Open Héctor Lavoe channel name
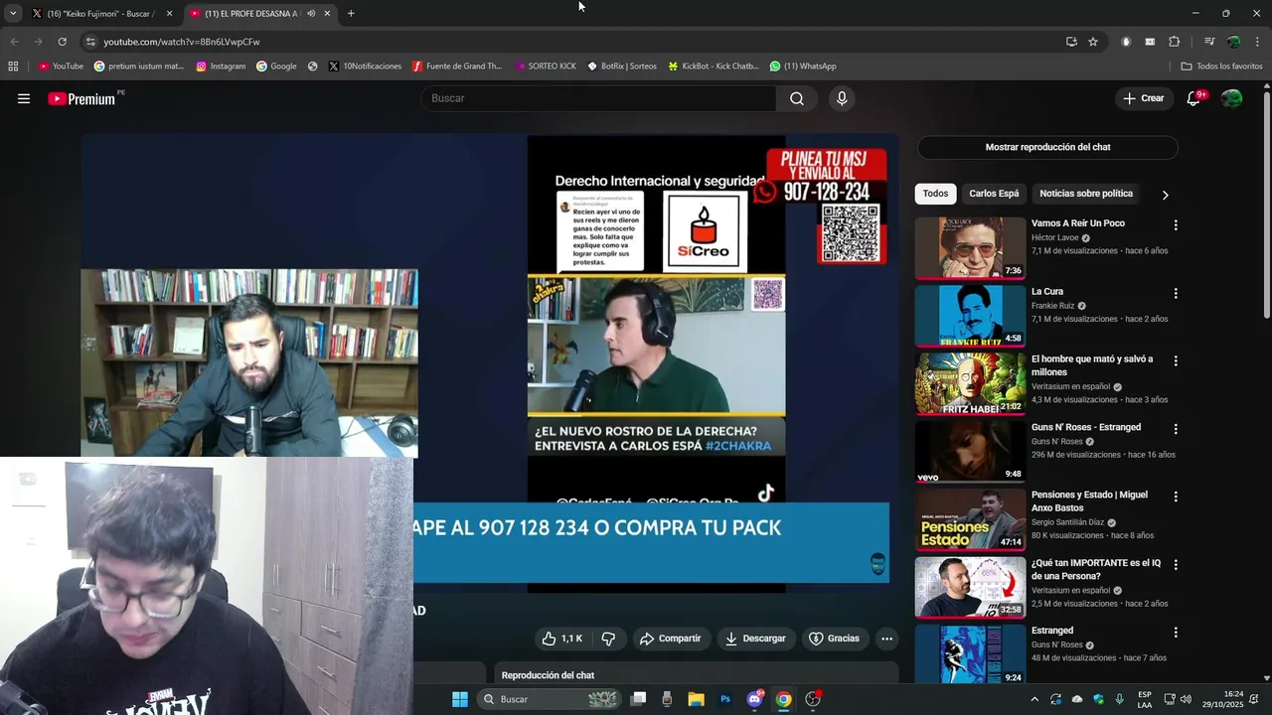This screenshot has height=715, width=1272. [x=1054, y=238]
